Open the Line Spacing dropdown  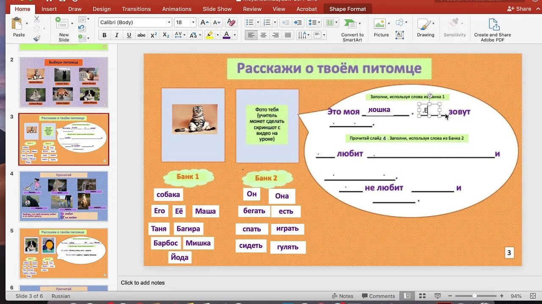pos(313,22)
